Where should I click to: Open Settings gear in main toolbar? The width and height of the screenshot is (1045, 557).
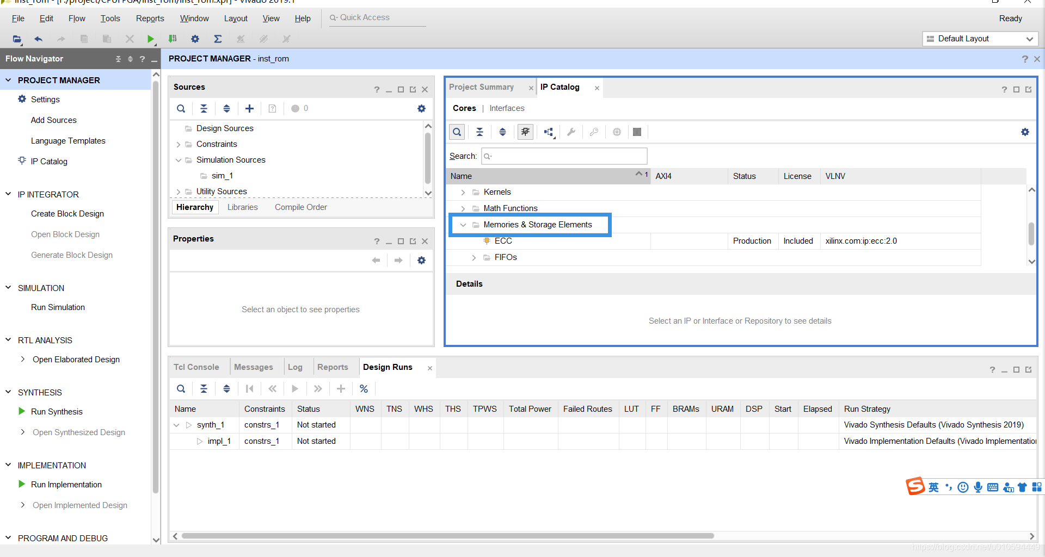(195, 39)
